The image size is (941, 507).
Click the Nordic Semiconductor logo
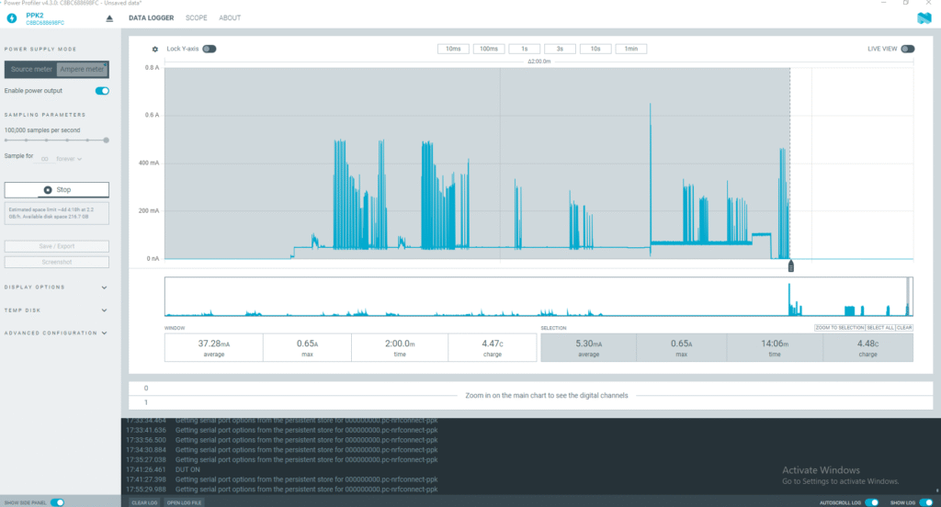point(924,18)
